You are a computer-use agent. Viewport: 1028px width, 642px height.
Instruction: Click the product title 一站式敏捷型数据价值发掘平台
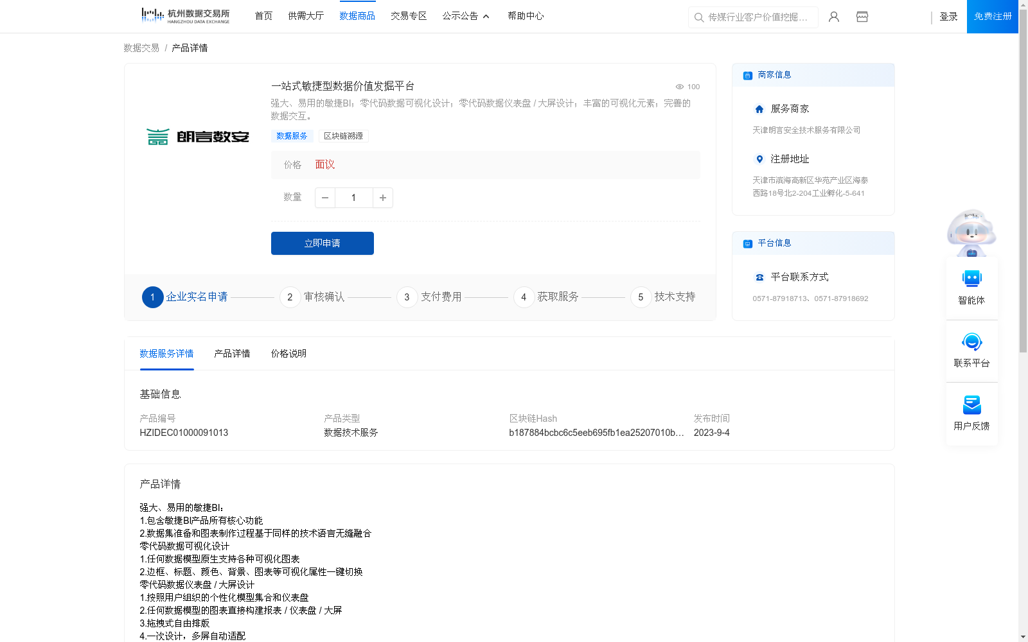[x=342, y=86]
